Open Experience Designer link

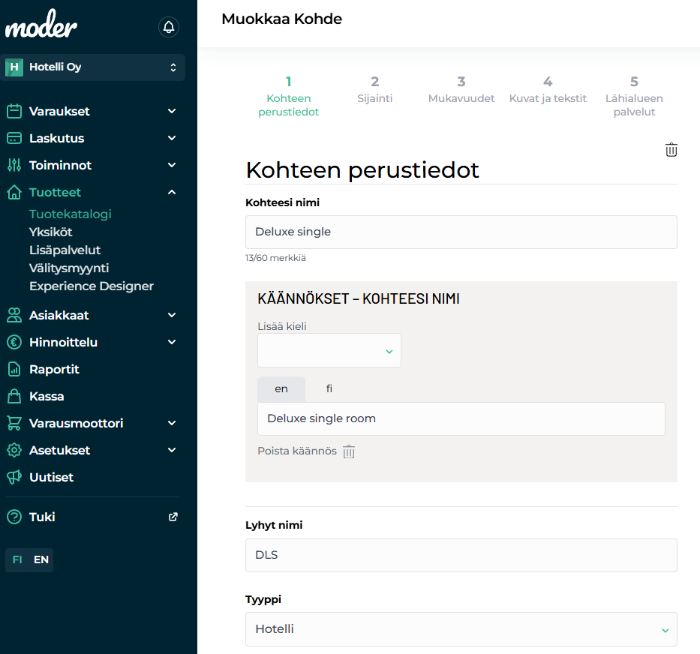tap(92, 286)
